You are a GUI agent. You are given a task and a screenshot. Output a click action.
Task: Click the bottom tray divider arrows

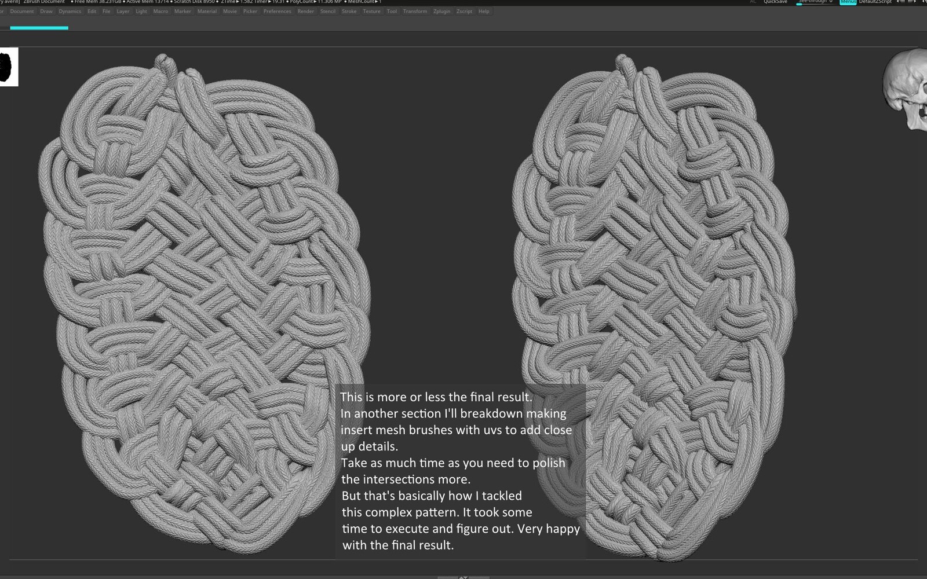point(463,577)
